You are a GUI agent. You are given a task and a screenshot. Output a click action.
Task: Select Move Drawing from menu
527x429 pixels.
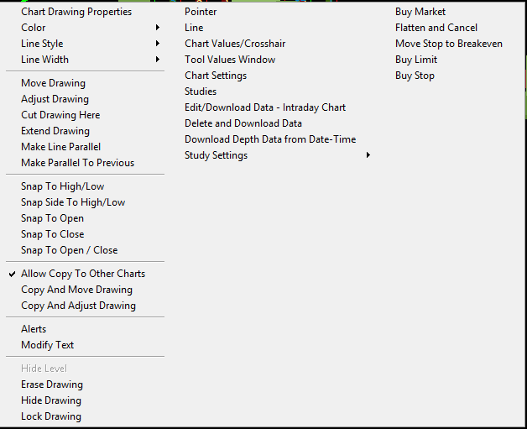pyautogui.click(x=53, y=83)
